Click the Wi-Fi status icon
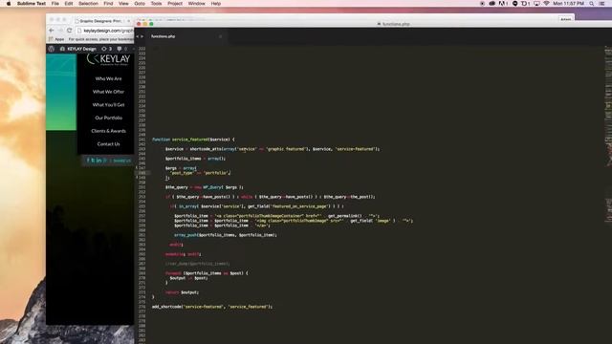 coord(546,4)
